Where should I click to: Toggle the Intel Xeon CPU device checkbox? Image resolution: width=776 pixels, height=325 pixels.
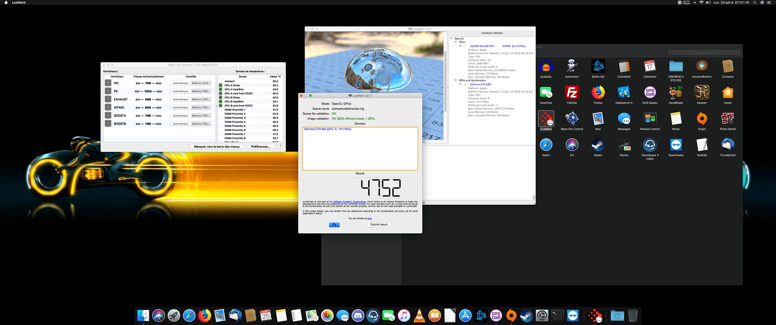click(466, 46)
